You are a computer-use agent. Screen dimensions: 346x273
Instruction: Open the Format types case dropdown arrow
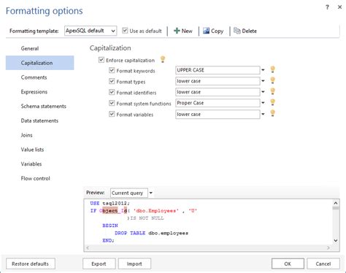click(x=263, y=81)
